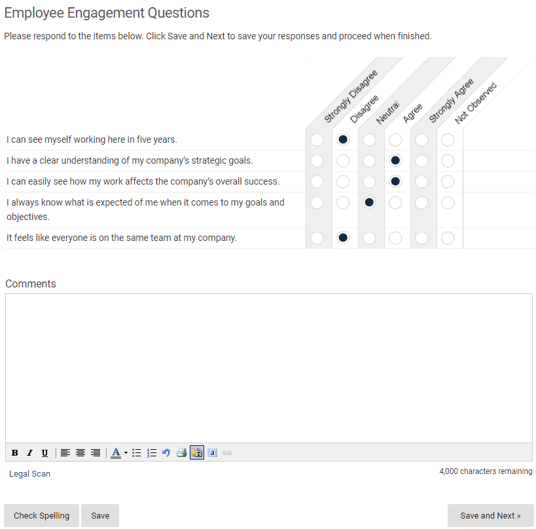Image resolution: width=536 pixels, height=529 pixels.
Task: Open the Legal Scan link
Action: point(29,473)
